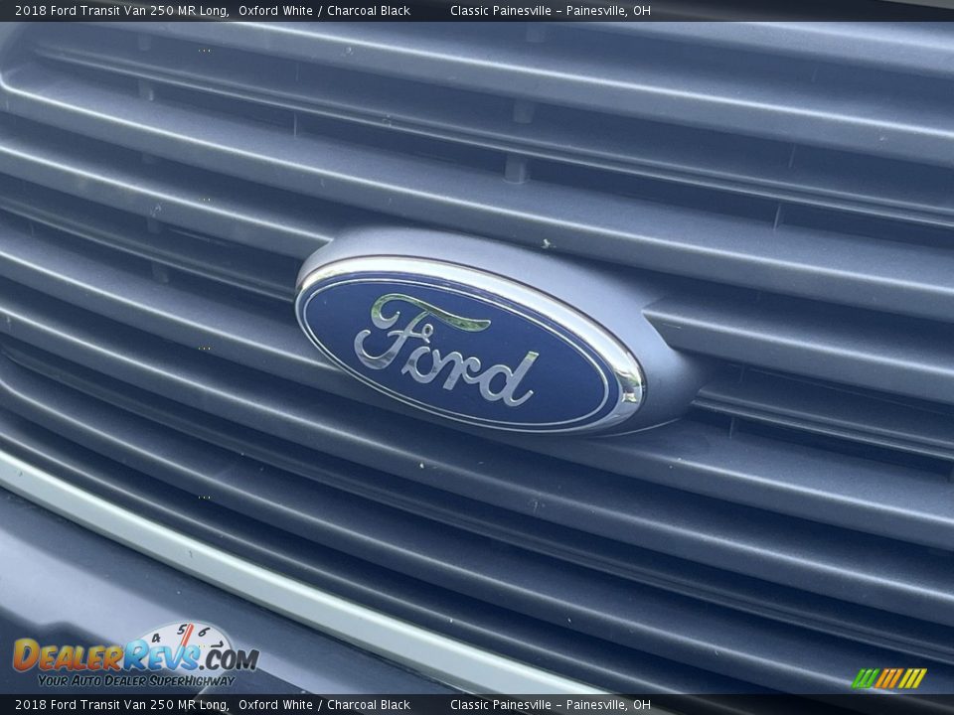This screenshot has height=715, width=954.
Task: Click the bottom 'Oxford White / Charcoal Black' text
Action: click(324, 705)
